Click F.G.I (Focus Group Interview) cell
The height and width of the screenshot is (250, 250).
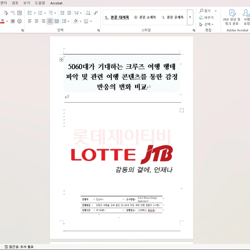point(147,199)
